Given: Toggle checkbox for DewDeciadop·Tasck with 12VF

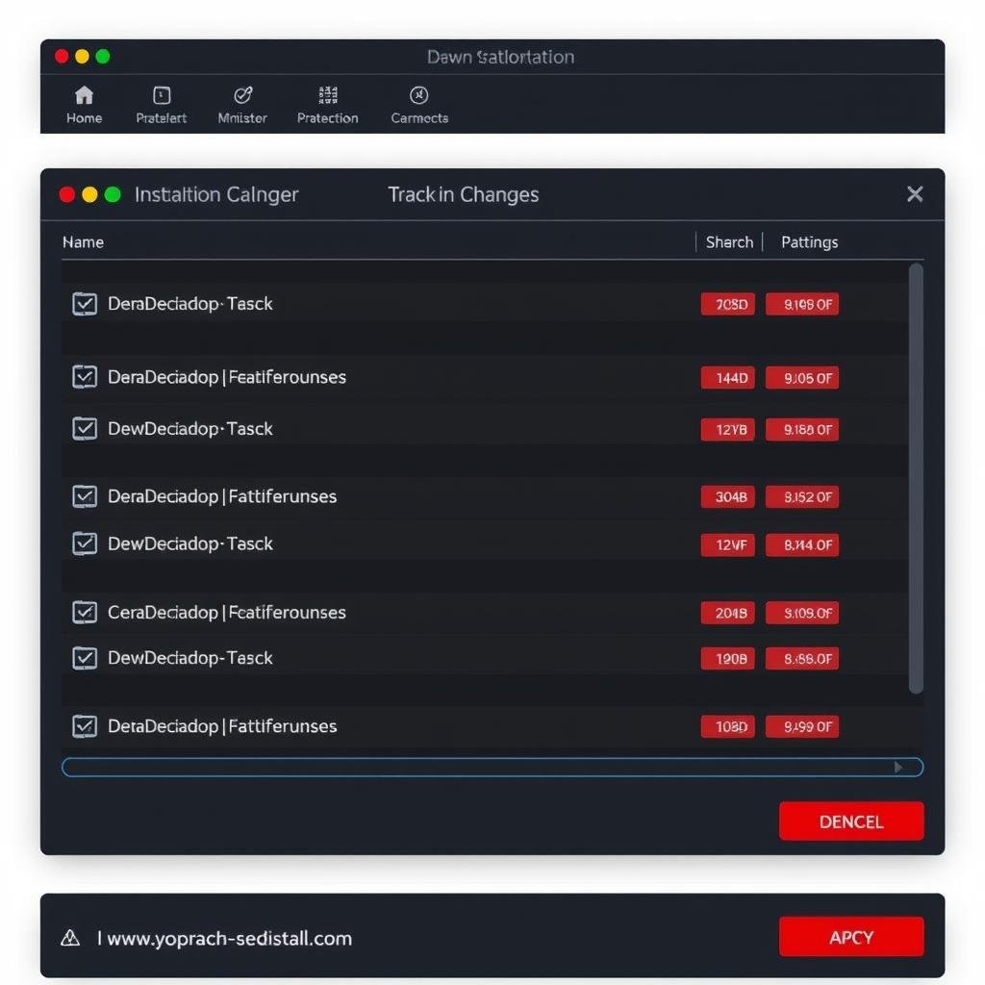Looking at the screenshot, I should [85, 544].
